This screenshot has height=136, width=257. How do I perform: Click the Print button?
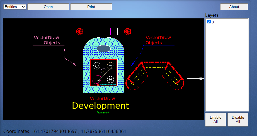[91, 7]
